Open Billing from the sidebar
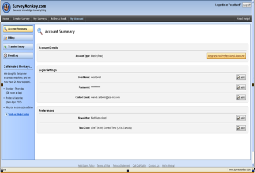255x173 pixels. click(x=18, y=38)
